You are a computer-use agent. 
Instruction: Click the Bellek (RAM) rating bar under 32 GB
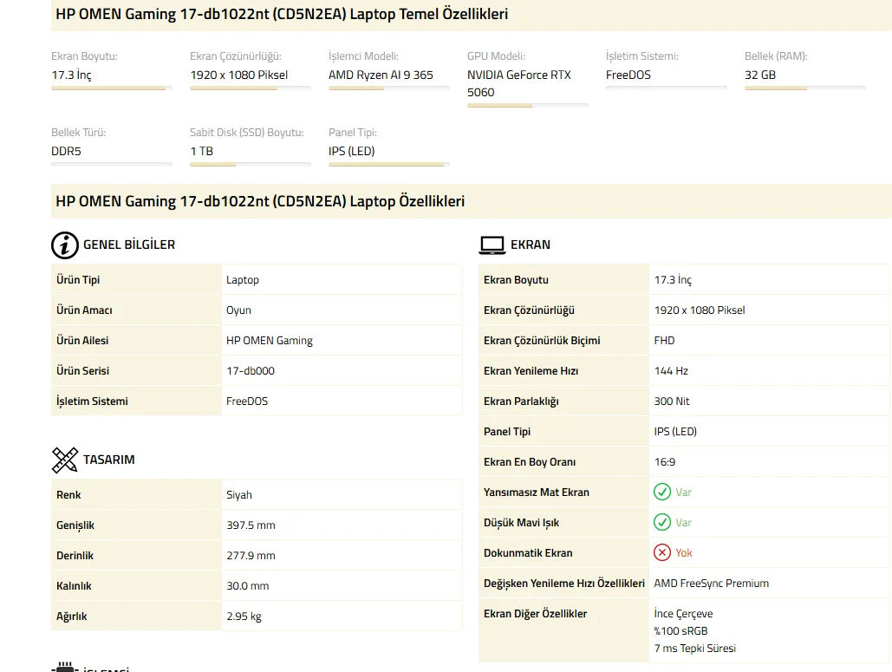point(805,88)
